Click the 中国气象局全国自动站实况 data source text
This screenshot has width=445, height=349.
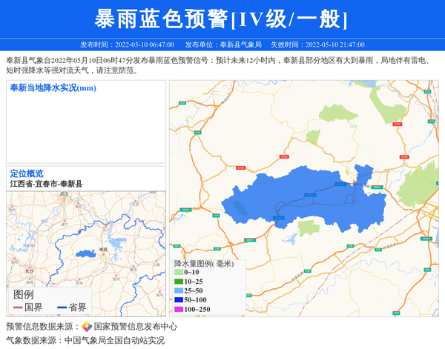coord(114,340)
